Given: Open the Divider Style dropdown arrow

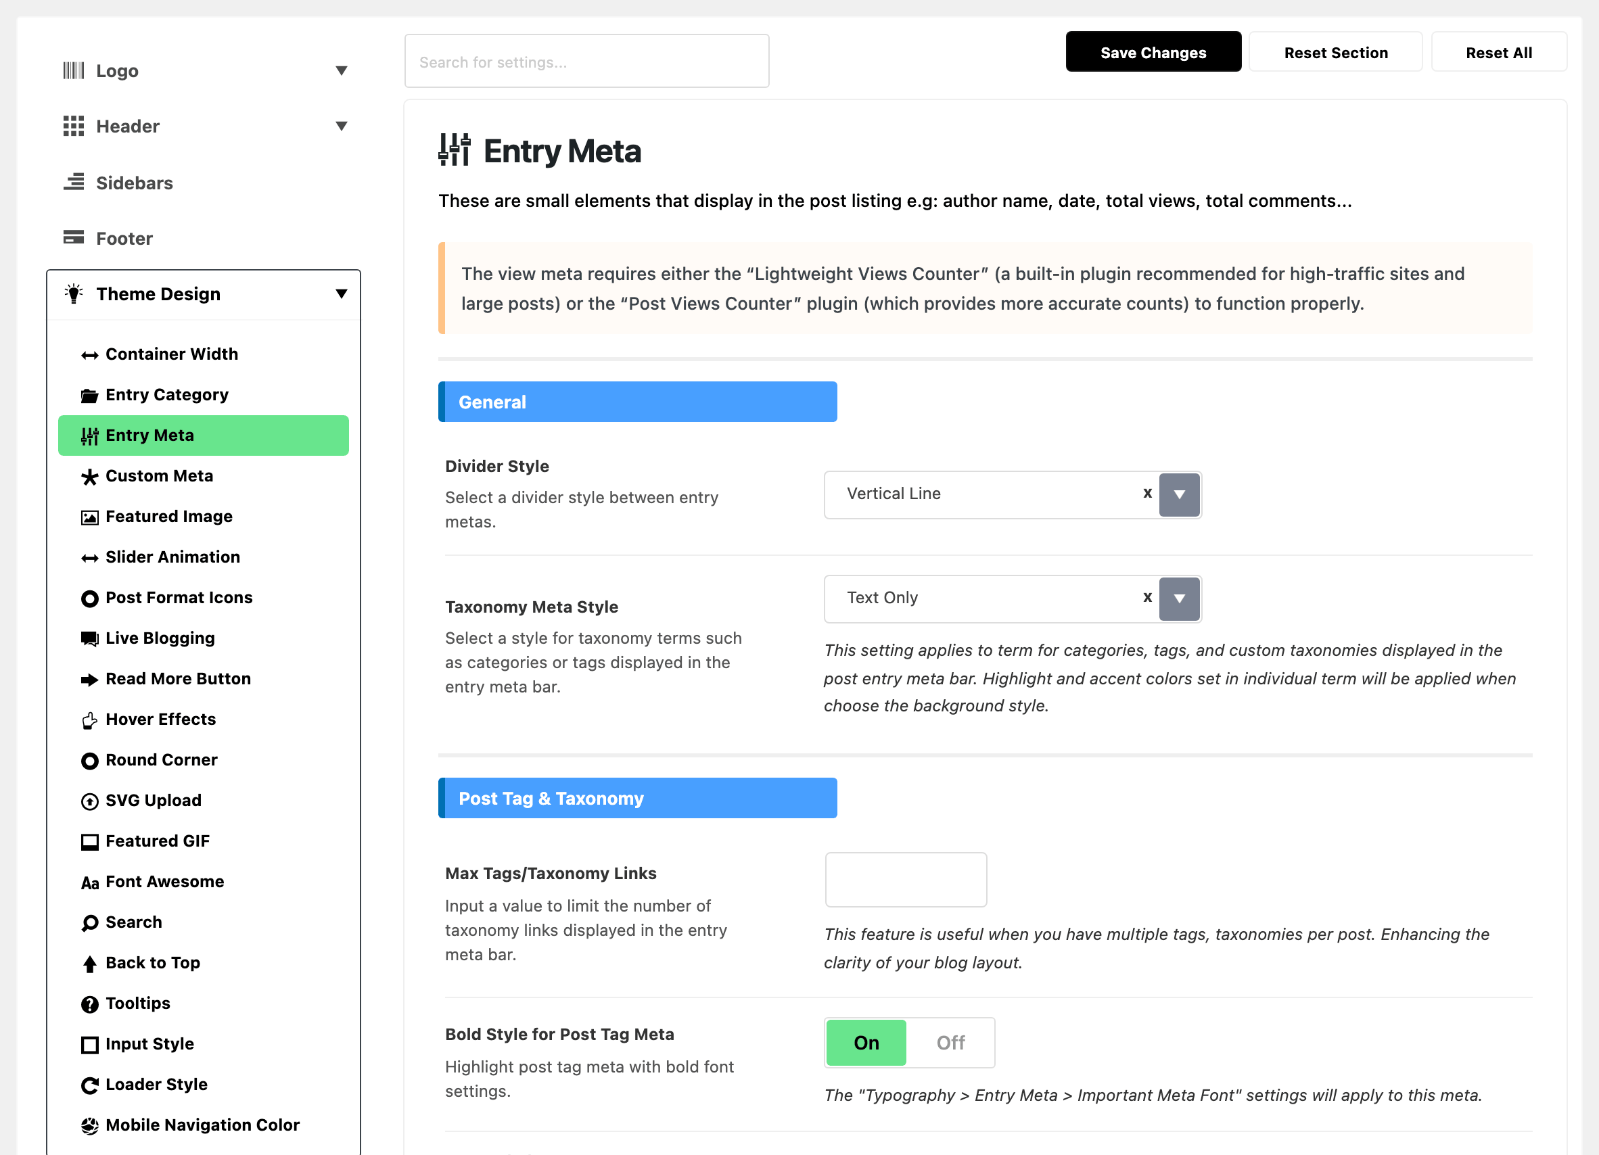Looking at the screenshot, I should (x=1179, y=495).
